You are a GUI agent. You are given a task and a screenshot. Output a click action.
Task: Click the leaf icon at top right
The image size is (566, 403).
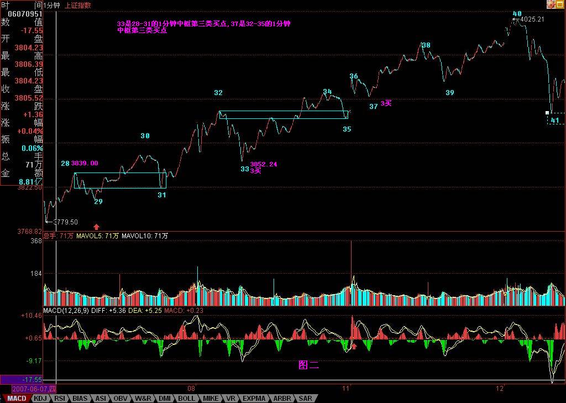551,4
